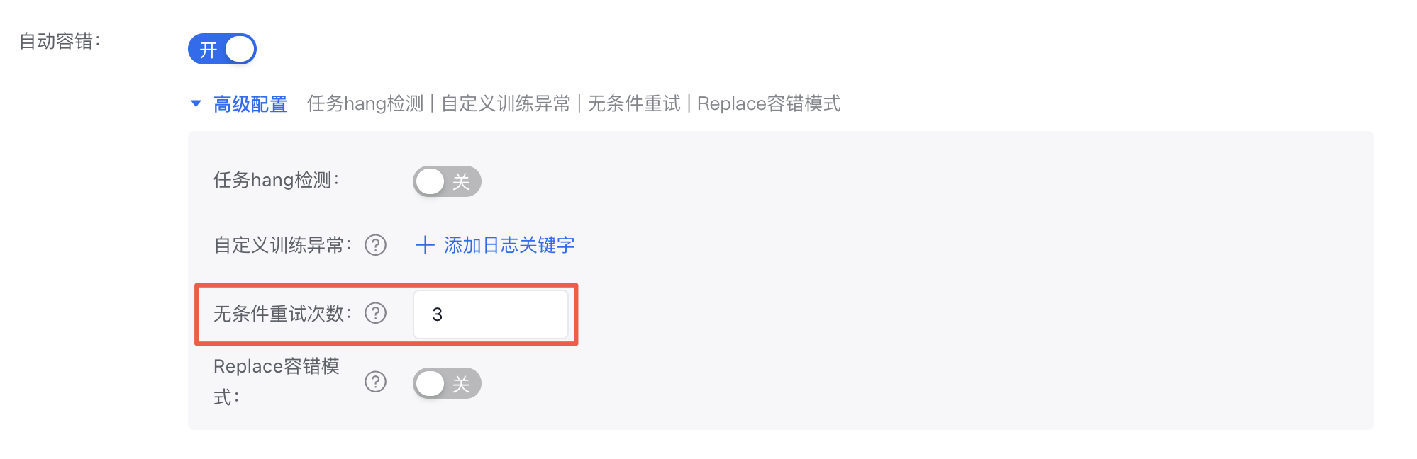Turn off the 自动容错 switch
The height and width of the screenshot is (459, 1417).
pyautogui.click(x=222, y=50)
